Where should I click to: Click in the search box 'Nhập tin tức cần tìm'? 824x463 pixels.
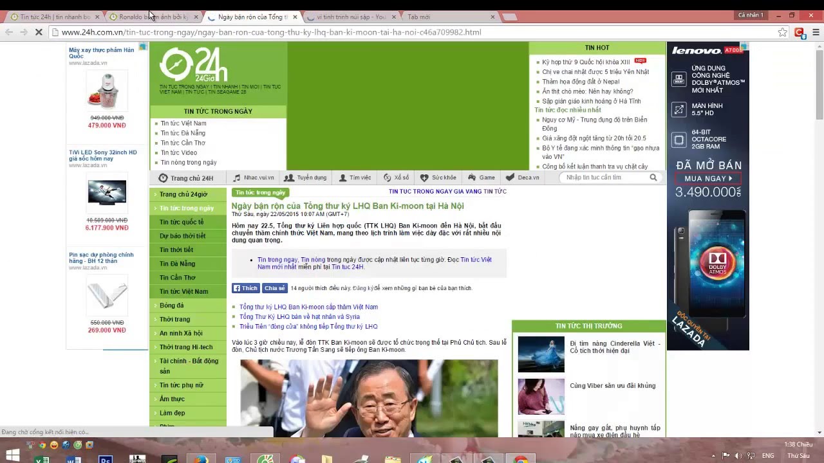[604, 177]
